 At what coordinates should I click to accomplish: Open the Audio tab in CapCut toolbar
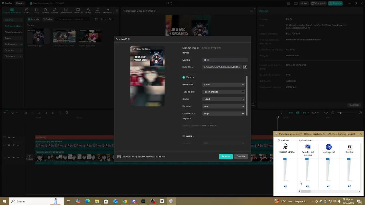coord(27,11)
